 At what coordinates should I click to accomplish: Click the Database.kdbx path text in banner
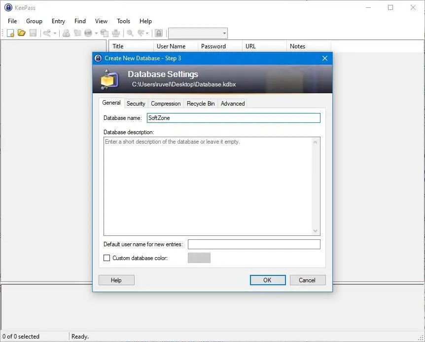tap(184, 84)
